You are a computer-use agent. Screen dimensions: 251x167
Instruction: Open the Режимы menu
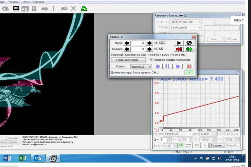pyautogui.click(x=13, y=2)
